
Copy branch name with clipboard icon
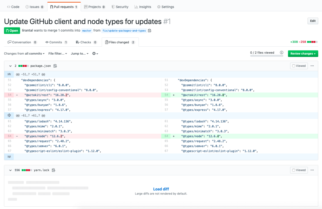tap(150, 31)
